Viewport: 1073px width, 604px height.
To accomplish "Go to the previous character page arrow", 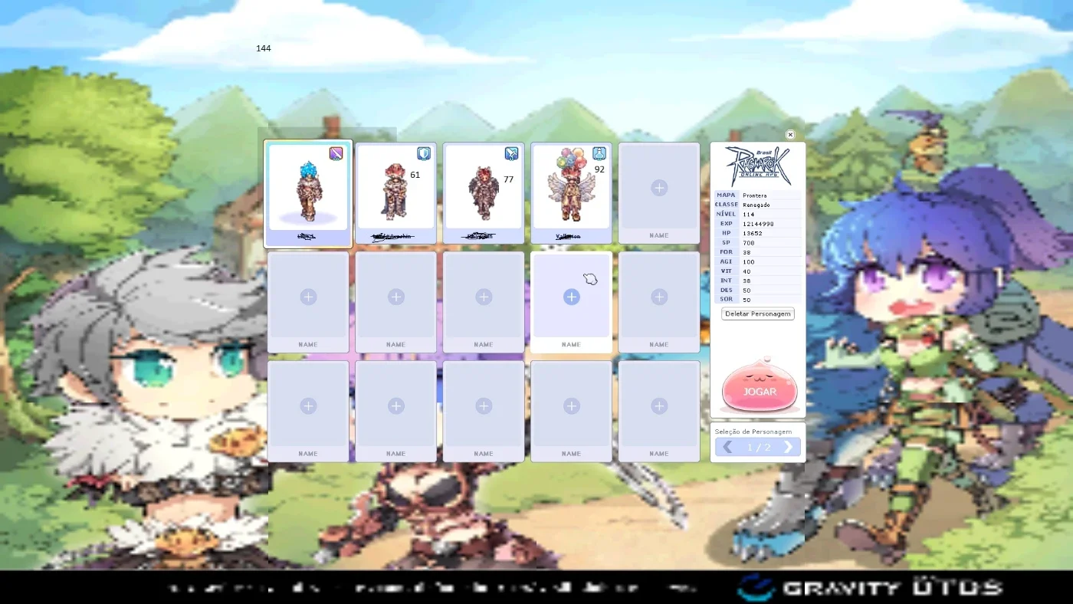I will pos(727,447).
